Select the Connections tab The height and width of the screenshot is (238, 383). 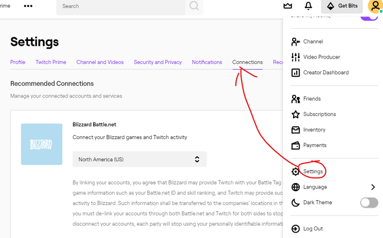tap(247, 62)
